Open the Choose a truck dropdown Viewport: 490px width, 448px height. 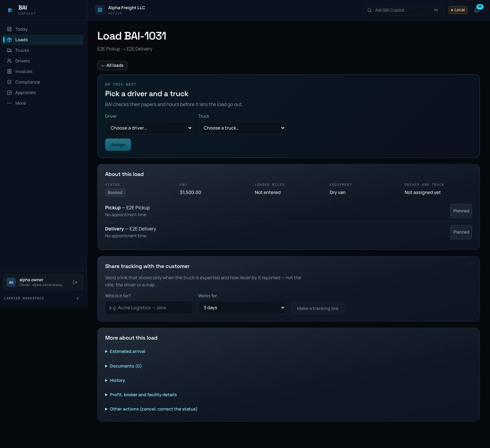(x=242, y=128)
